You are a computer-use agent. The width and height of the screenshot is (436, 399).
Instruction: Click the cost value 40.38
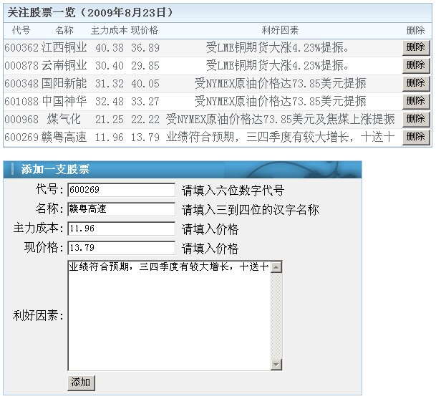coord(110,48)
